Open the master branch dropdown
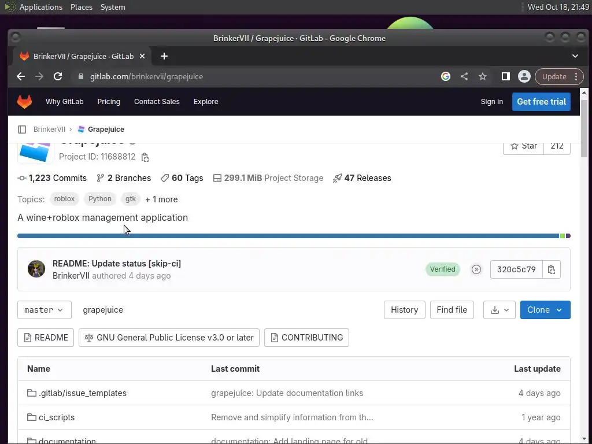The width and height of the screenshot is (592, 444). point(44,310)
